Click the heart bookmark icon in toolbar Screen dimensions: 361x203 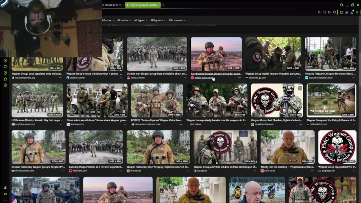click(x=334, y=12)
